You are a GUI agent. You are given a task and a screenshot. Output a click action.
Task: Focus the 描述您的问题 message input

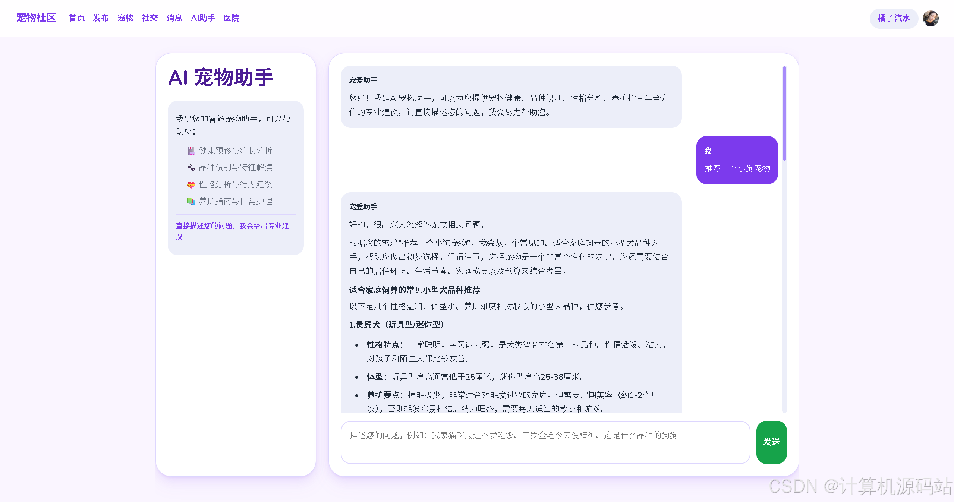(x=545, y=442)
